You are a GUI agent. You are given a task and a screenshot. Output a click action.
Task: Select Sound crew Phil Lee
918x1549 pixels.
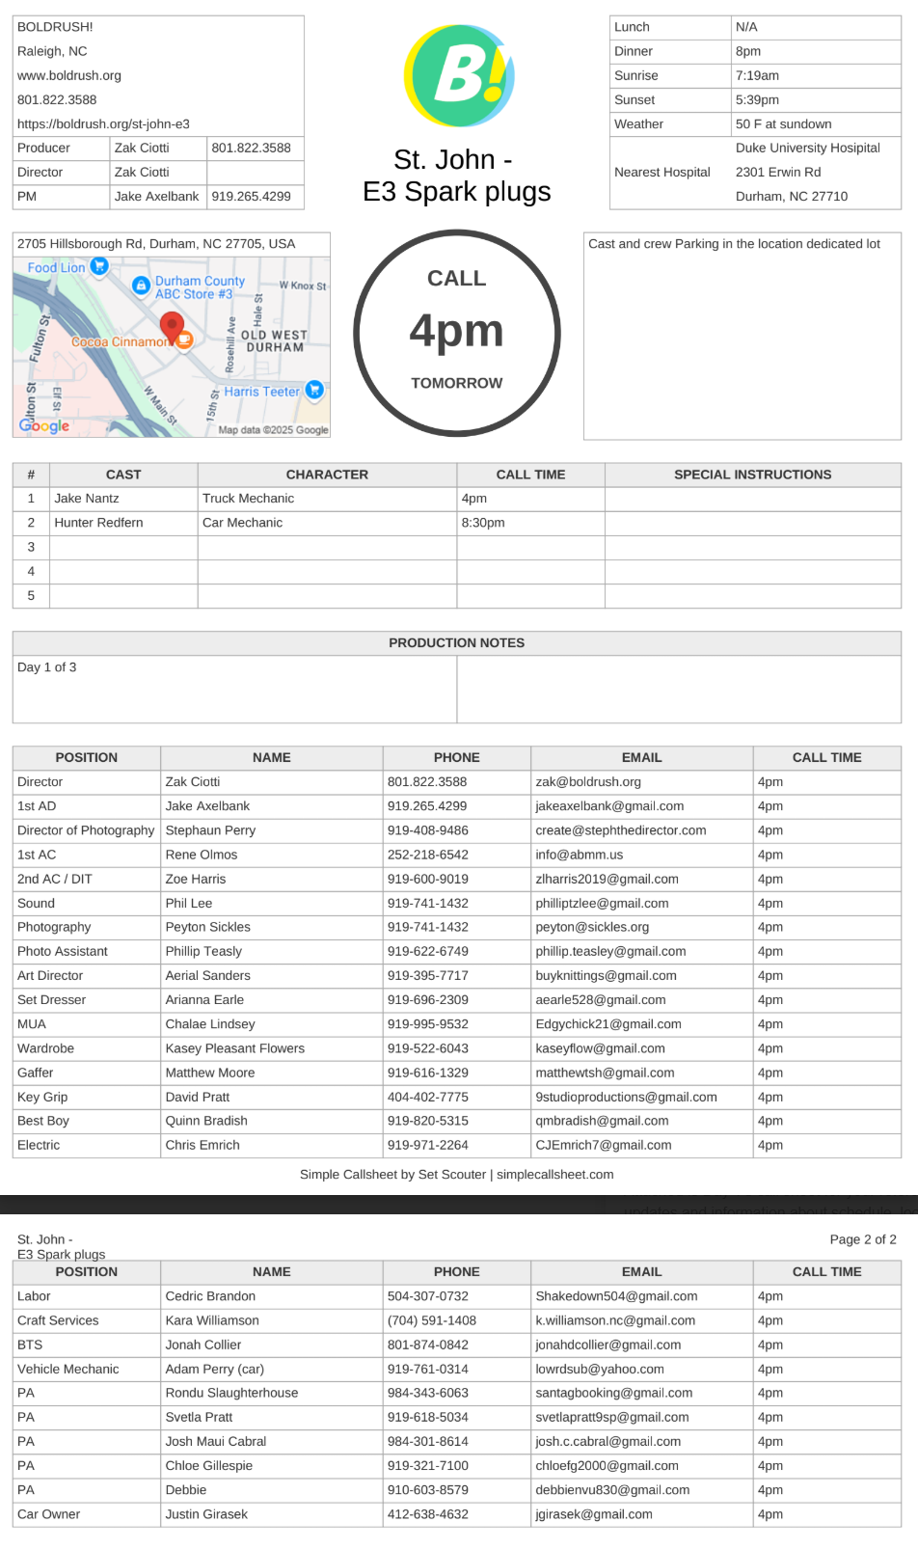tap(189, 903)
